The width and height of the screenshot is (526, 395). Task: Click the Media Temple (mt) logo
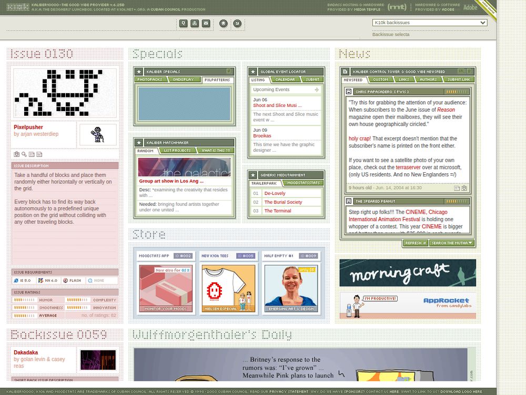pos(397,7)
